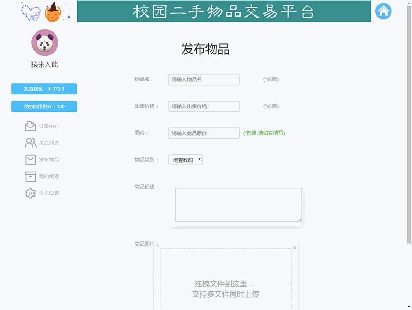The image size is (412, 310).
Task: Select 我的闲置 in sidebar
Action: [49, 176]
